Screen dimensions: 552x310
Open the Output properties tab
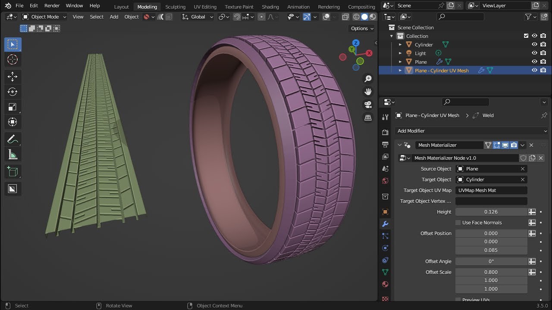click(x=385, y=144)
